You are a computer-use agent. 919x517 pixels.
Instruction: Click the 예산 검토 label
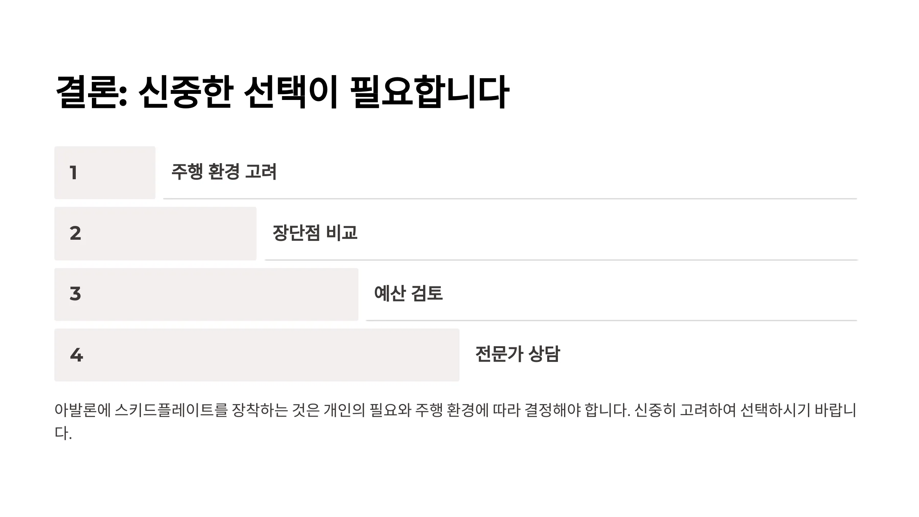pyautogui.click(x=409, y=293)
